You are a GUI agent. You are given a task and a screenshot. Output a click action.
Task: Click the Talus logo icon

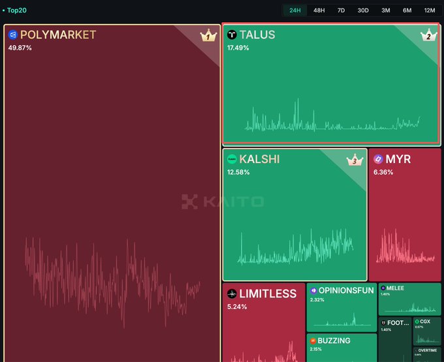point(231,35)
